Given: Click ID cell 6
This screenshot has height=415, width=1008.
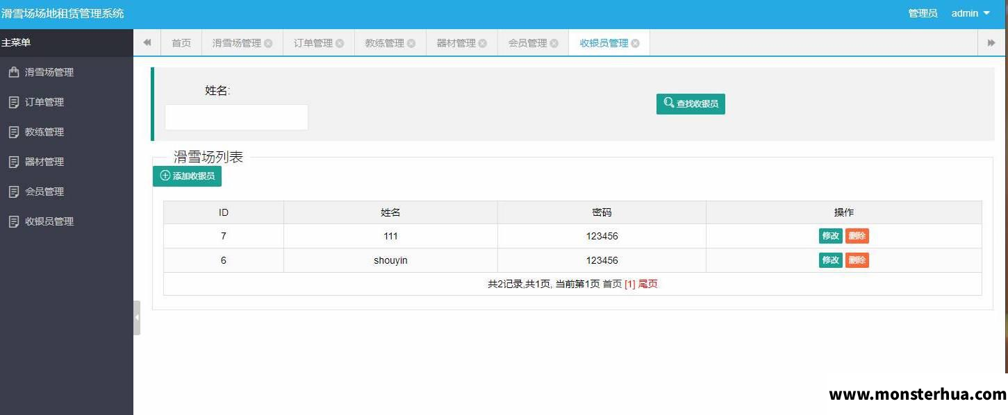Looking at the screenshot, I should click(224, 260).
